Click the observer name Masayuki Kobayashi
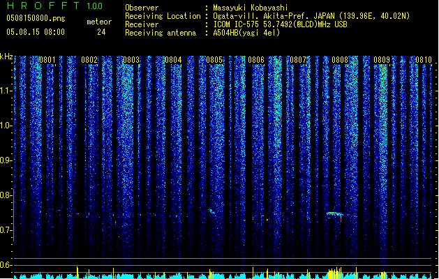 point(251,8)
